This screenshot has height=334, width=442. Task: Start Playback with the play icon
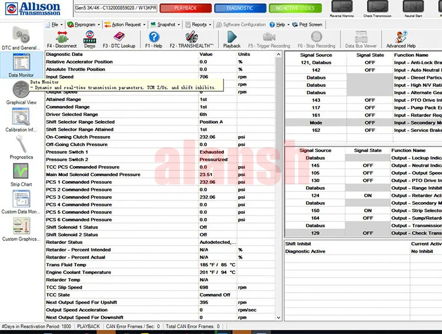pos(232,37)
